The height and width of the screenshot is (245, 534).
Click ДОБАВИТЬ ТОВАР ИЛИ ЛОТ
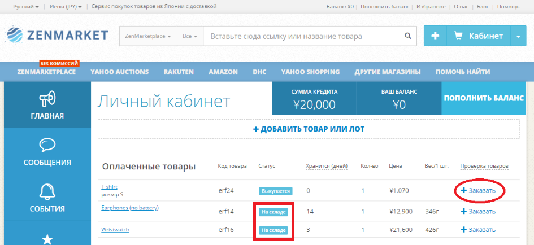point(309,129)
